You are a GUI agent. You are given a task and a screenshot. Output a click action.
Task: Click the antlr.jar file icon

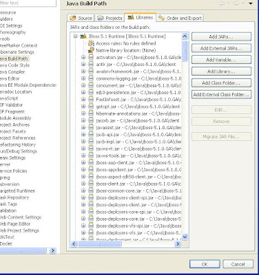pos(91,65)
